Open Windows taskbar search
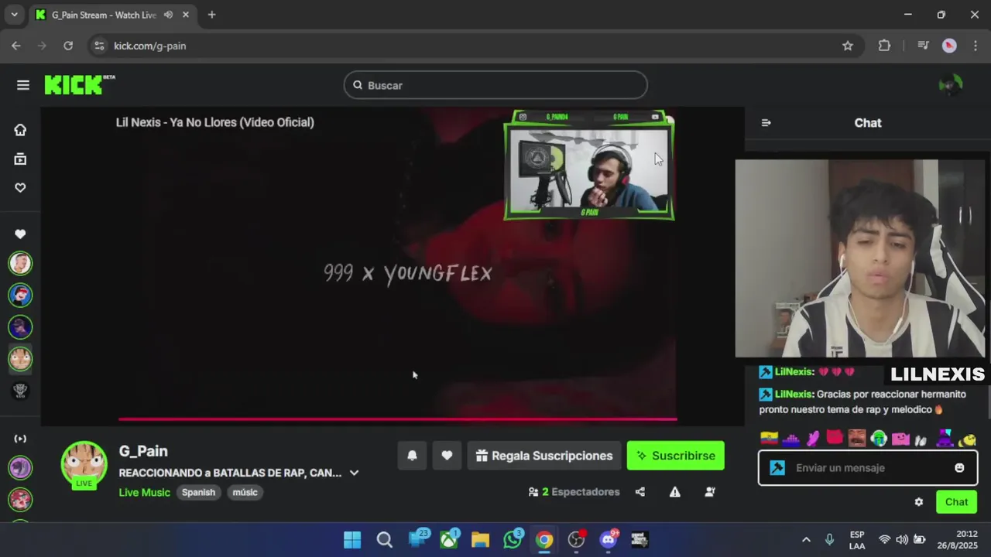This screenshot has width=991, height=557. [384, 539]
